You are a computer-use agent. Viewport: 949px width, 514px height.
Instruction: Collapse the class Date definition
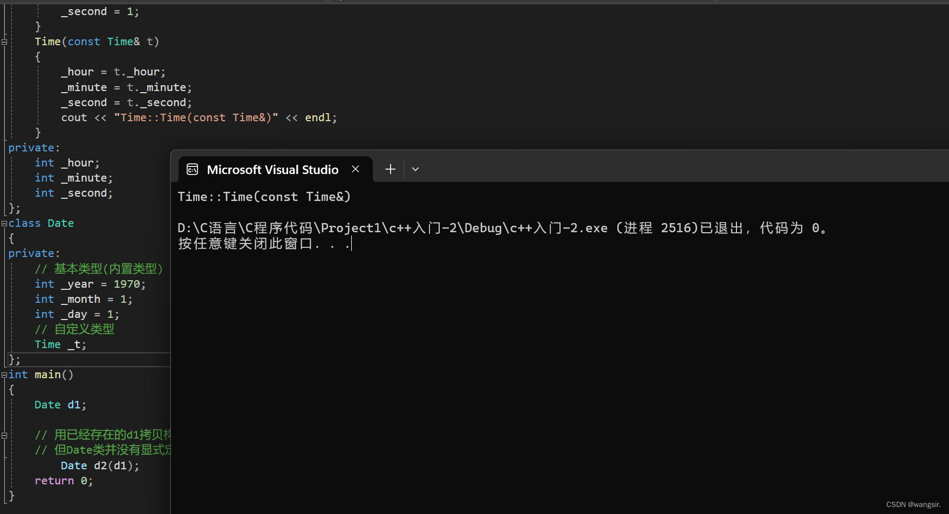click(x=4, y=223)
